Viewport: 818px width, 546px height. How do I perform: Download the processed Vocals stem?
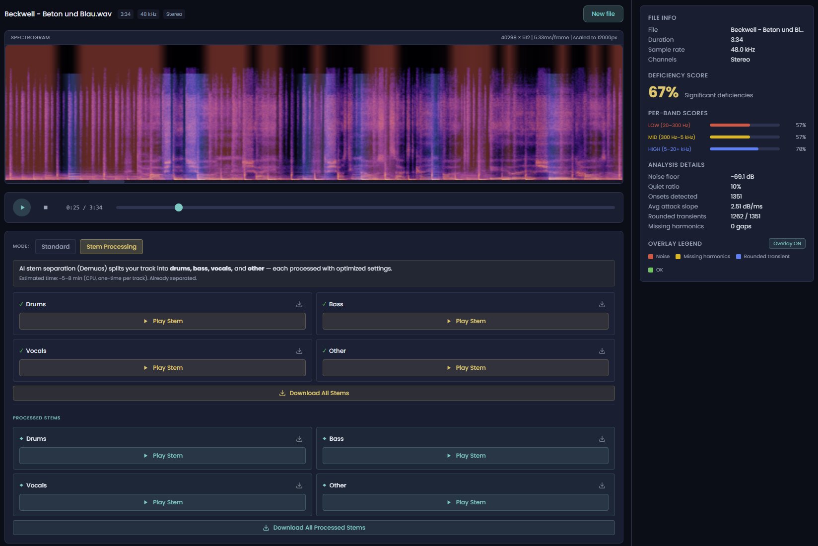click(299, 485)
